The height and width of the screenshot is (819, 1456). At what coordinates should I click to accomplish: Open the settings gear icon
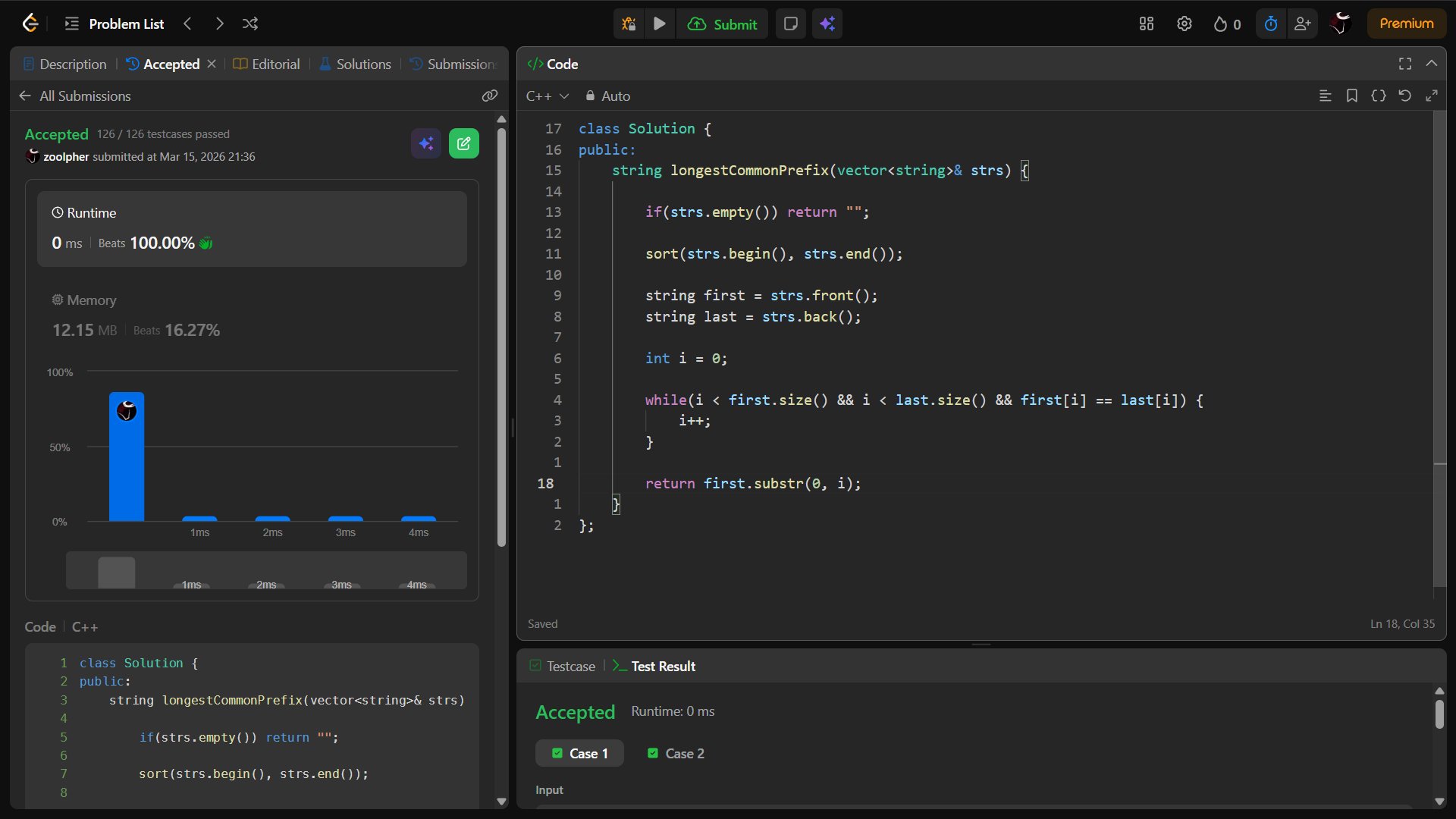(x=1184, y=24)
